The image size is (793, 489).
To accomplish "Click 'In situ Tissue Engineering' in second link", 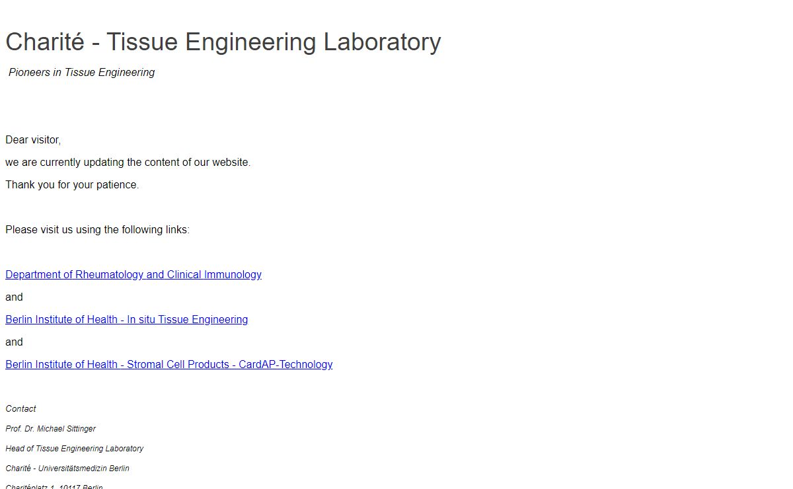I will pyautogui.click(x=188, y=319).
